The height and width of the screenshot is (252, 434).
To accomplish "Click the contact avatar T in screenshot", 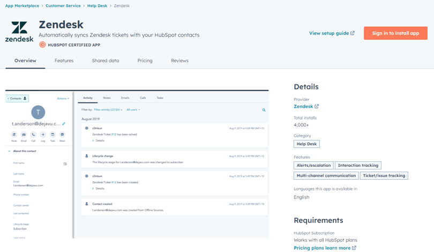I will [38, 112].
